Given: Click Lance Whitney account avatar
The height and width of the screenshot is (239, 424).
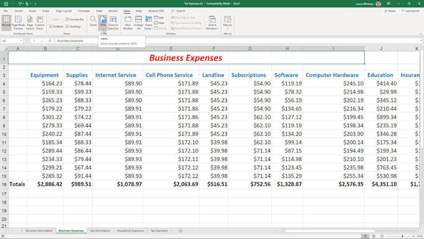Looking at the screenshot, I should [378, 4].
